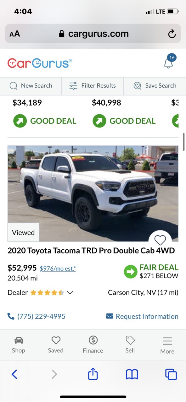Toggle the heart to save Tacoma listing
The width and height of the screenshot is (186, 402).
tap(160, 240)
